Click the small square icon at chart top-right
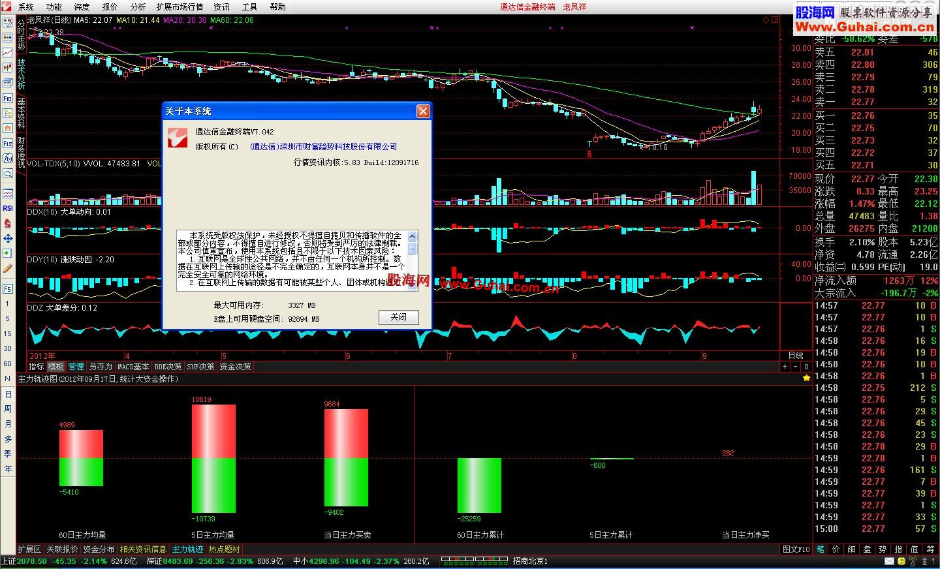The height and width of the screenshot is (569, 940). click(775, 20)
